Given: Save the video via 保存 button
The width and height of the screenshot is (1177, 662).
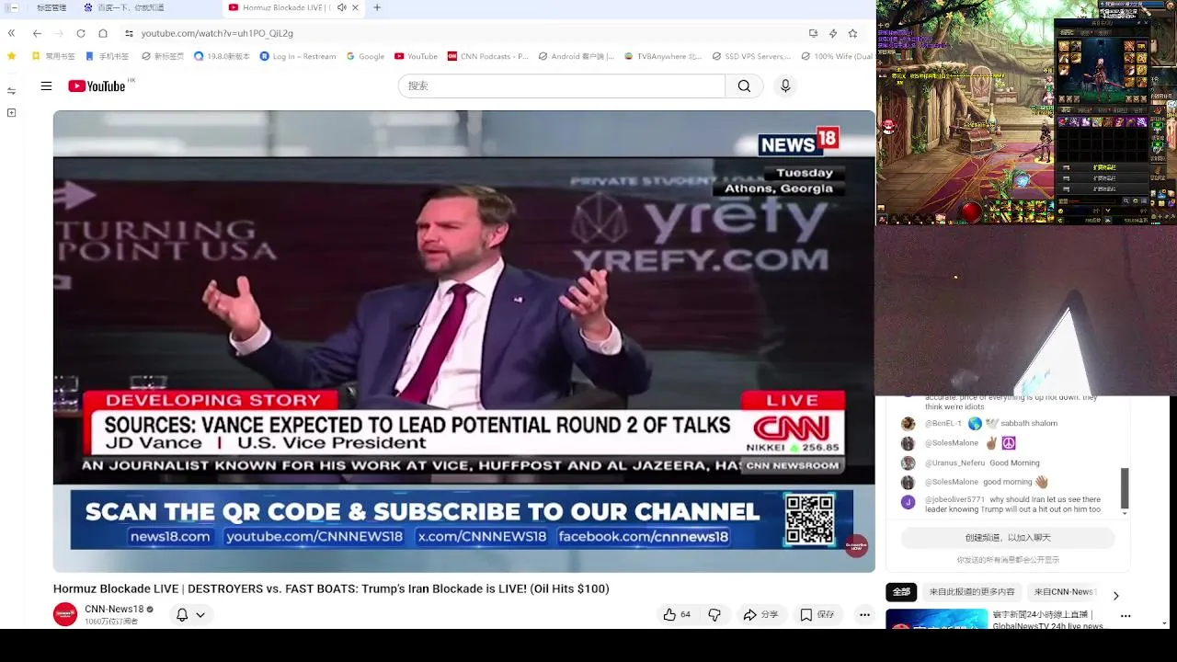Looking at the screenshot, I should [817, 614].
